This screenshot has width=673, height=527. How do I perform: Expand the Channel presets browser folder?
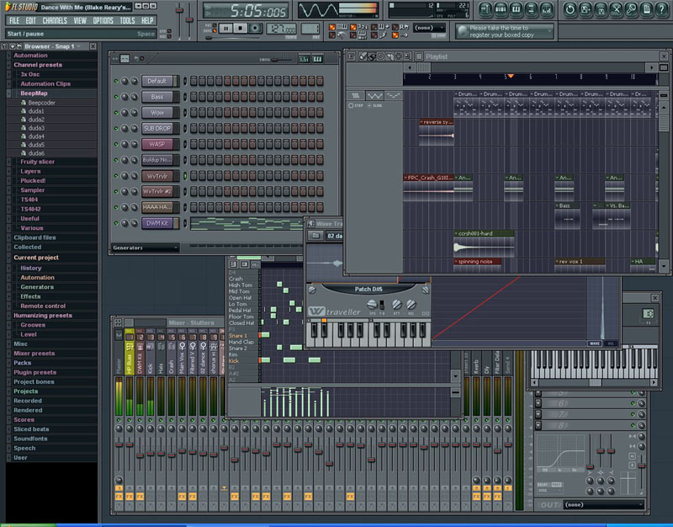(x=38, y=65)
